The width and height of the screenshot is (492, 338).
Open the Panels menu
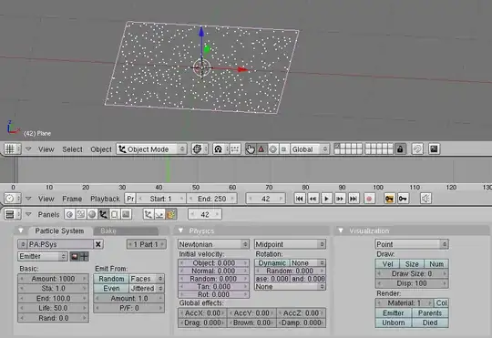point(48,215)
